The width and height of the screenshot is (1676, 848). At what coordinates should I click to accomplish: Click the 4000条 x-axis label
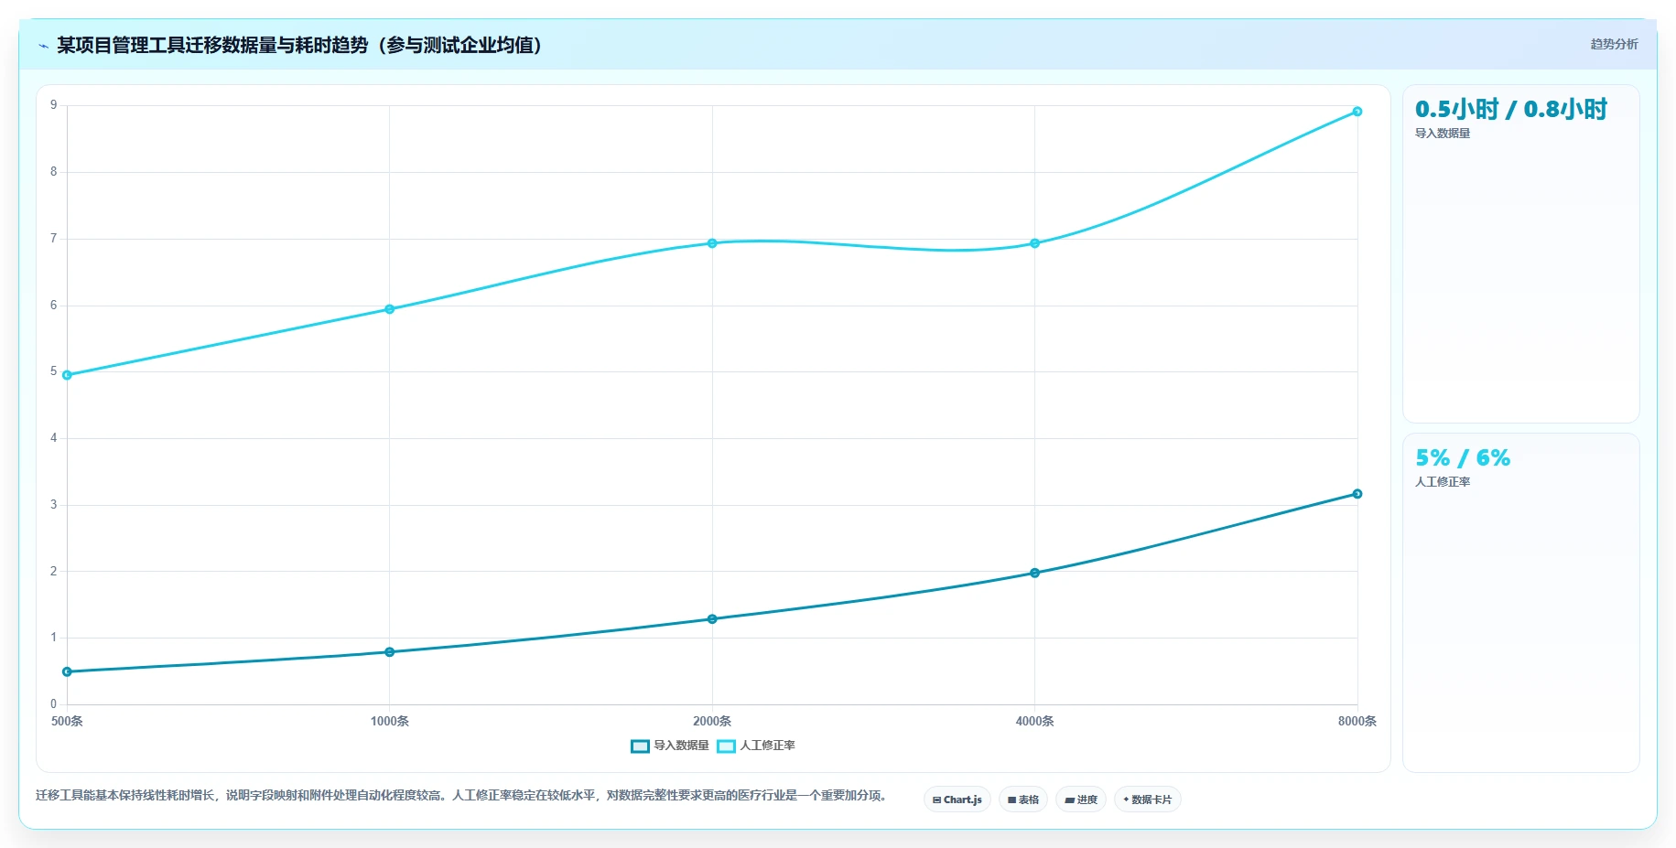(1035, 721)
